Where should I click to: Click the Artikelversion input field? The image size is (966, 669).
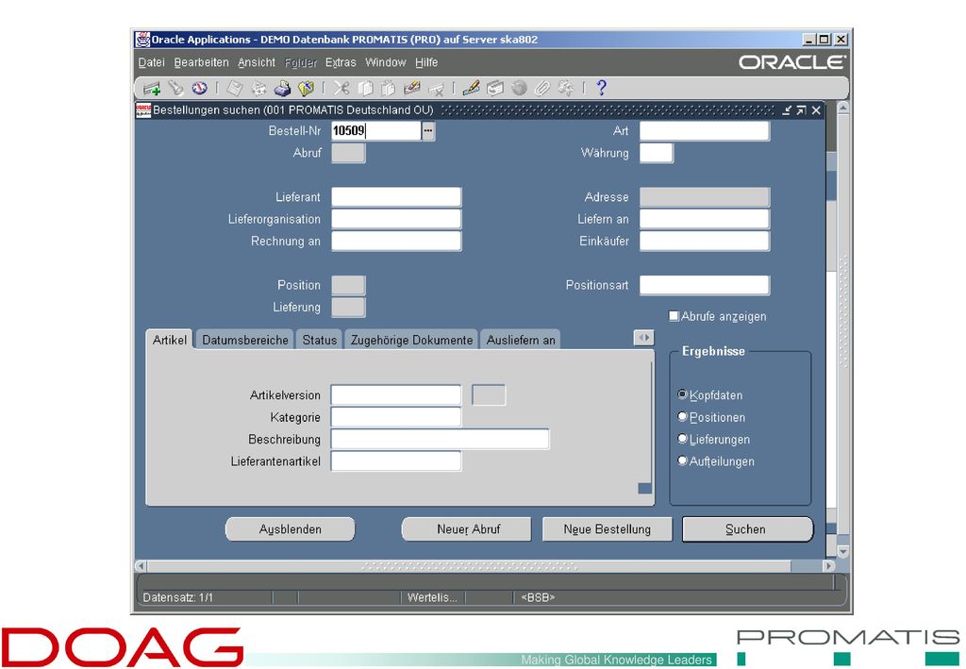[x=396, y=394]
